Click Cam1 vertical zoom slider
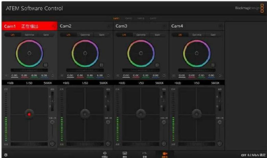 pos(52,101)
